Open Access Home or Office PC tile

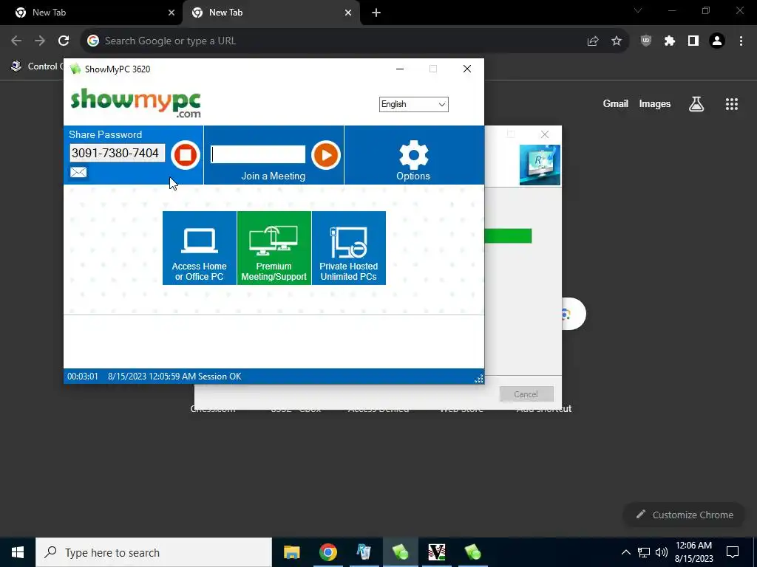pos(200,248)
